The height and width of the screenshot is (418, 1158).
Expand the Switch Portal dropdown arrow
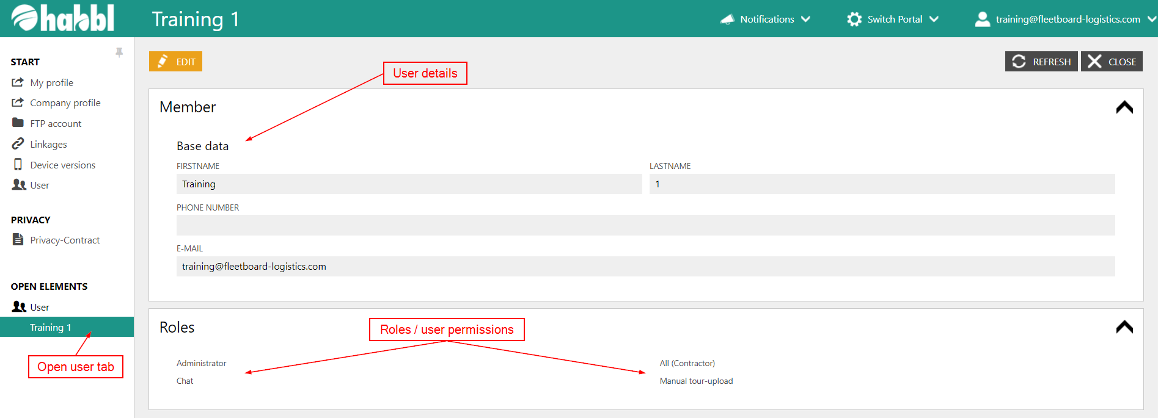(x=934, y=19)
